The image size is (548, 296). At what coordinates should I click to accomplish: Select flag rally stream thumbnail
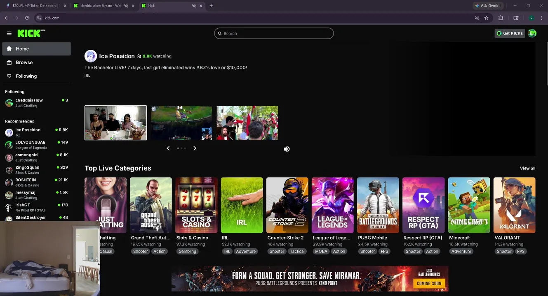coord(247,123)
